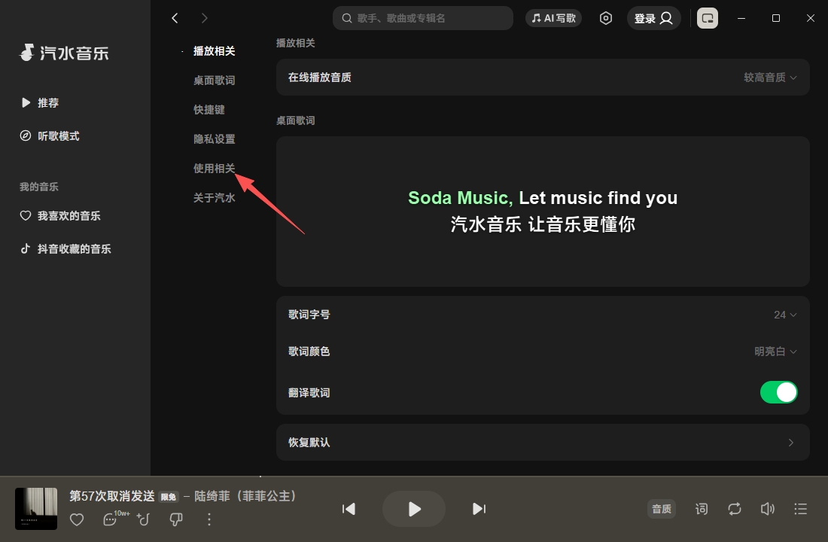Screen dimensions: 828x542
Task: Open 抖音收藏的音乐 in sidebar
Action: (x=65, y=249)
